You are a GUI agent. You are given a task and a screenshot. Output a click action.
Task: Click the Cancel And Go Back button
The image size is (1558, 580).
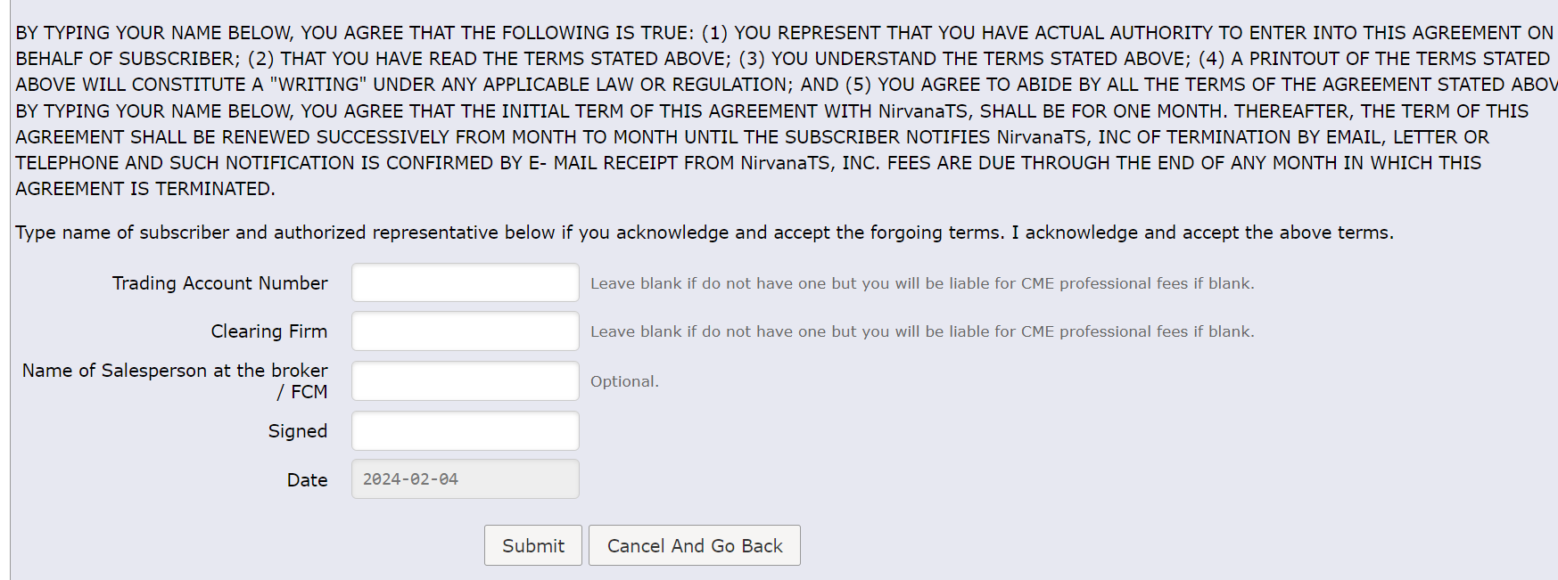(694, 545)
